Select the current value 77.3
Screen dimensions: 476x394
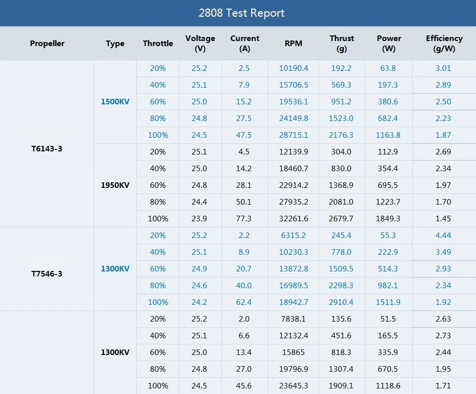coord(244,219)
